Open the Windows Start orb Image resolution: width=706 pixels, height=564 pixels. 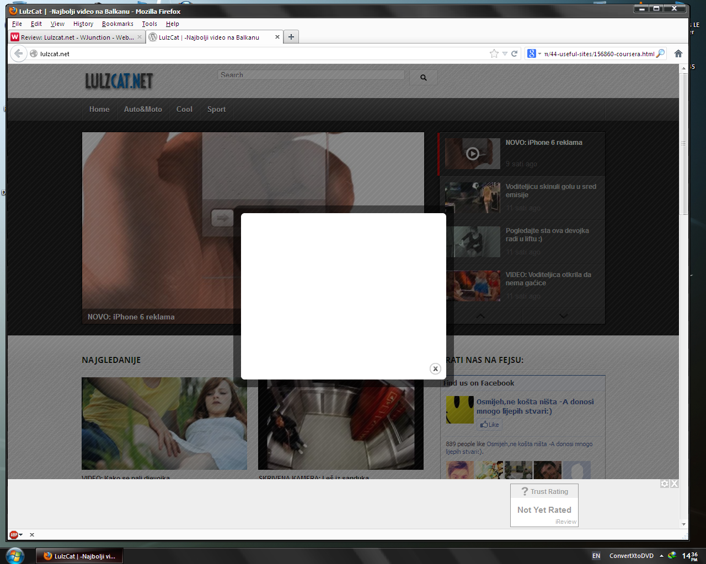coord(15,555)
